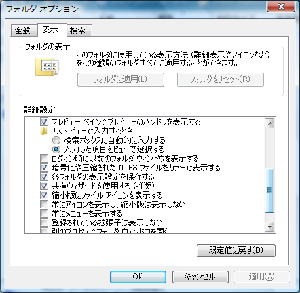Select 入力した項目をビューで選択する radio option
The height and width of the screenshot is (293, 300).
(x=56, y=149)
